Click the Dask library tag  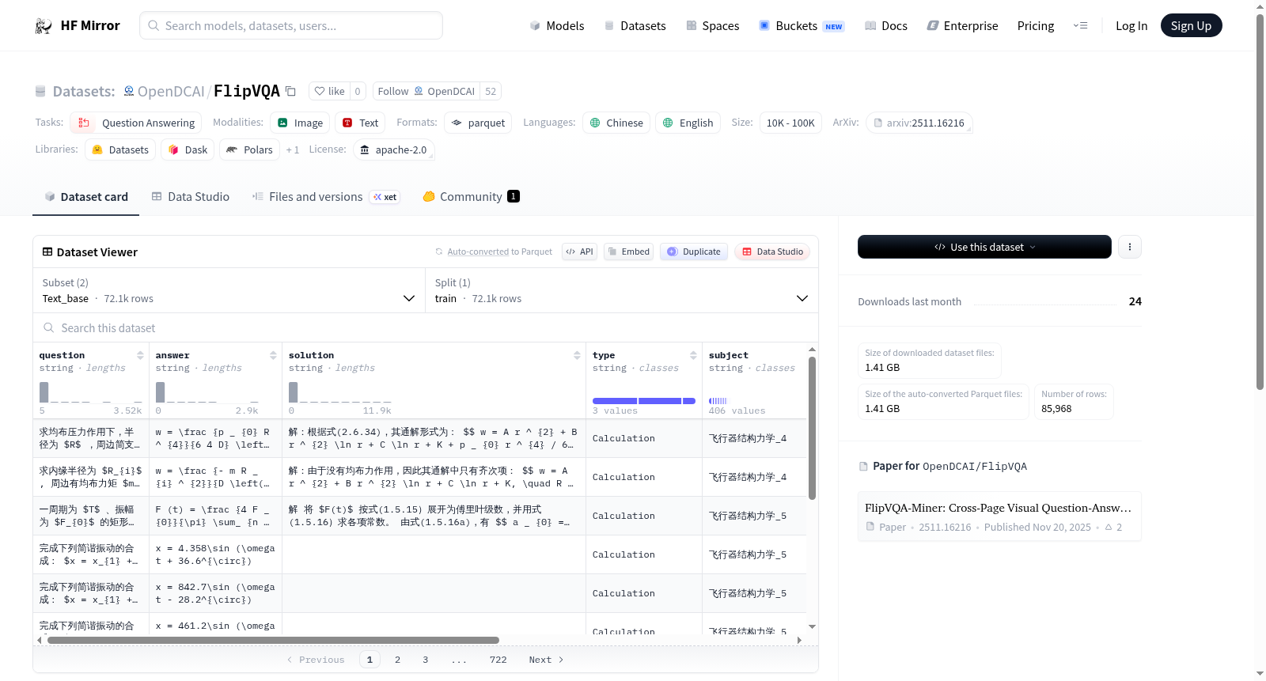188,149
